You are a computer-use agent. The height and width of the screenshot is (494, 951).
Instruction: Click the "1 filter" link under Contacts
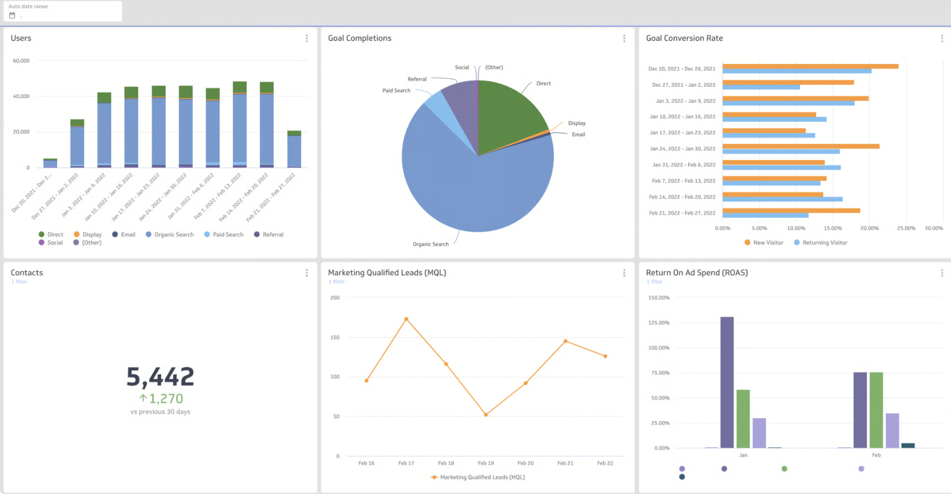point(19,282)
